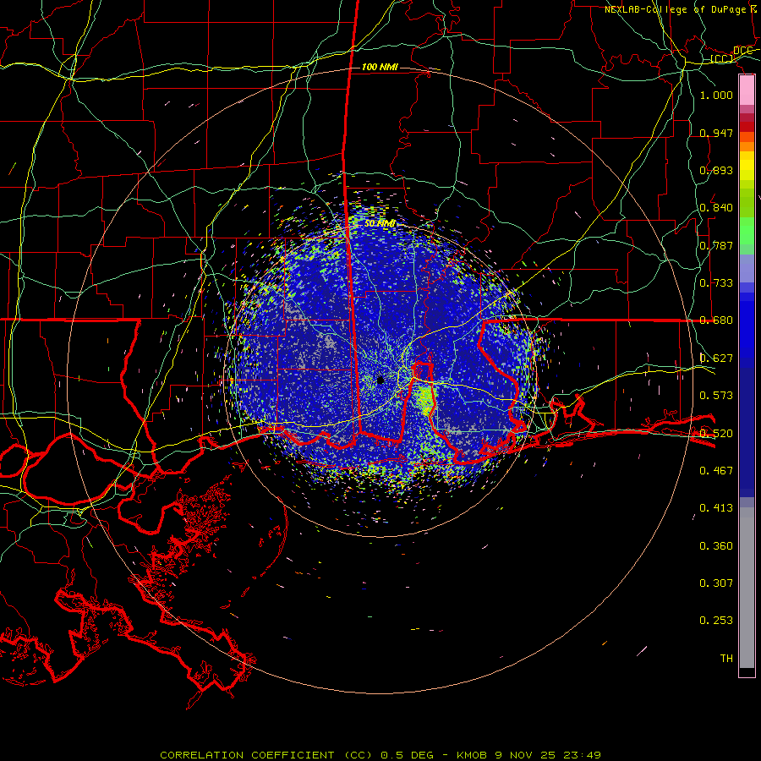
Task: Click the 50 NMI range ring label
Action: coord(380,223)
